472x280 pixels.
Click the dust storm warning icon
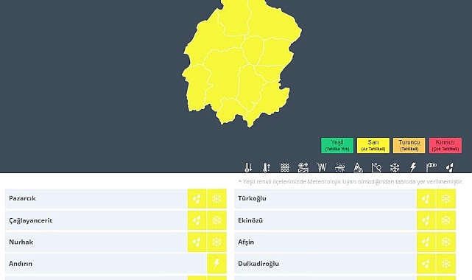click(x=340, y=167)
